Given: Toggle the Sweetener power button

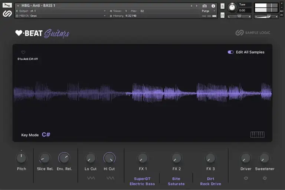Looking at the screenshot, I should tap(265, 178).
